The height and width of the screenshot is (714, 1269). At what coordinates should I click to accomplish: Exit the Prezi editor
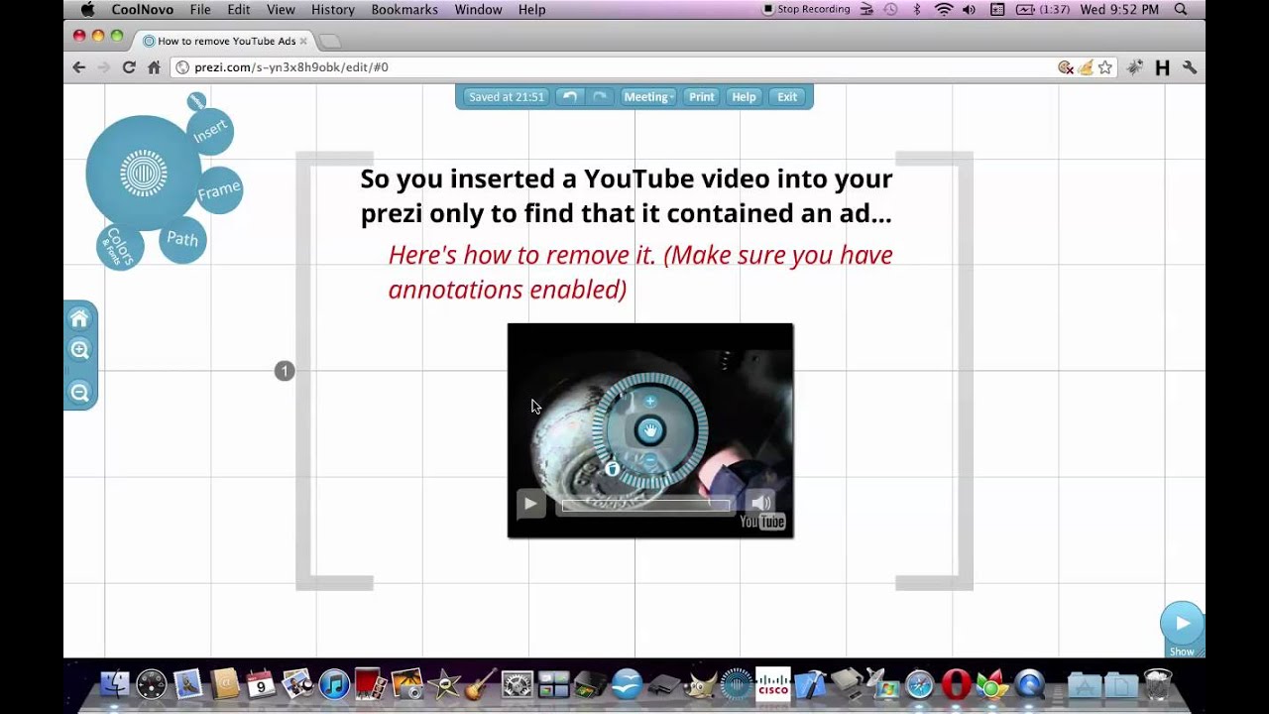pyautogui.click(x=787, y=97)
